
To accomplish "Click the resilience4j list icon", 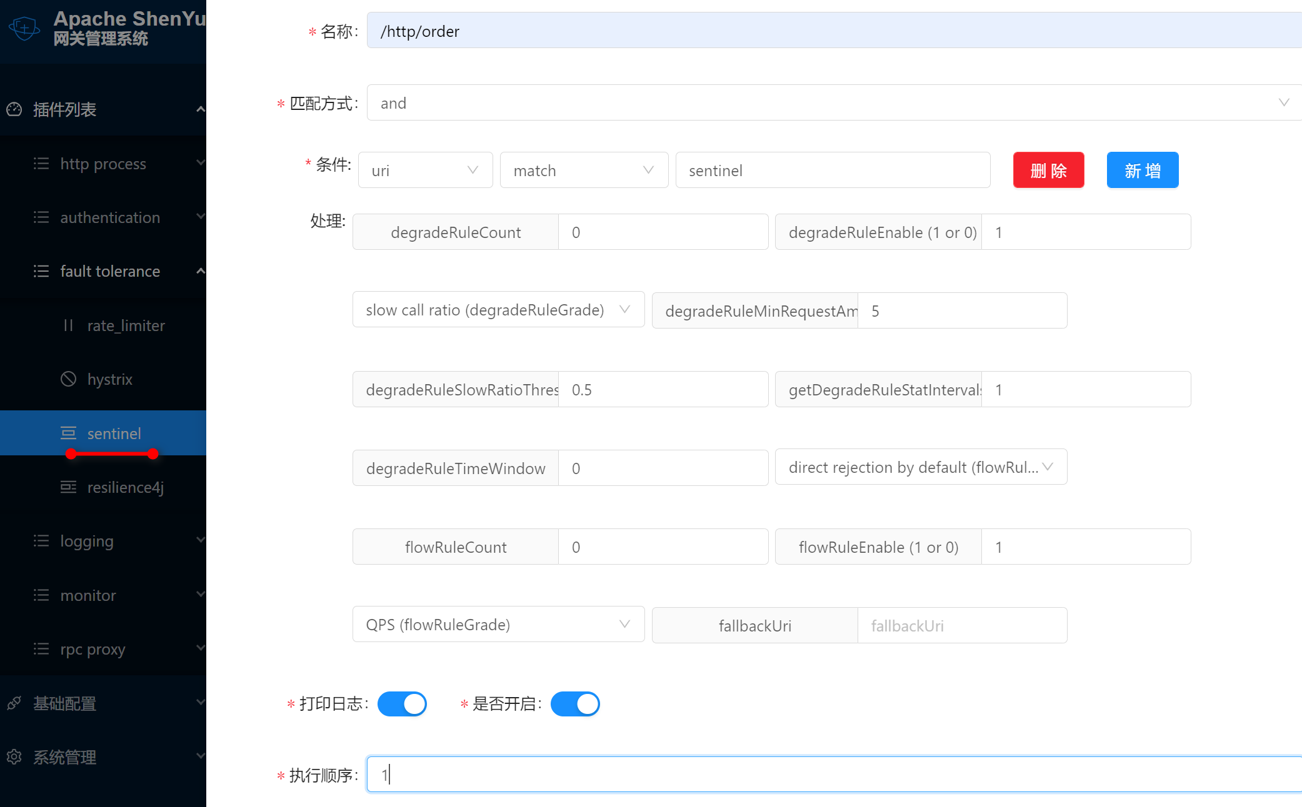I will 68,487.
